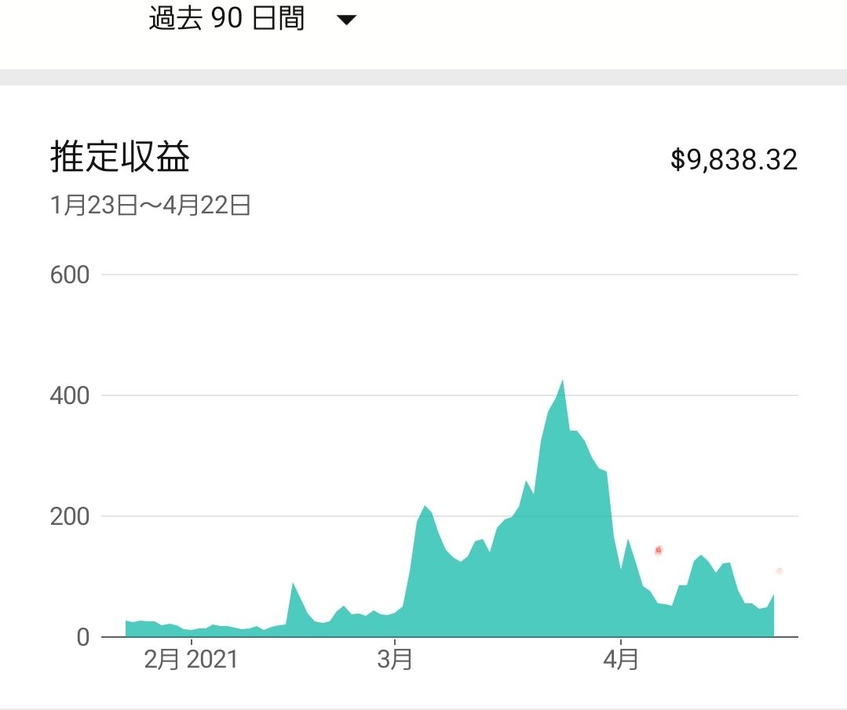Click the small mid-February spike in chart

[293, 584]
